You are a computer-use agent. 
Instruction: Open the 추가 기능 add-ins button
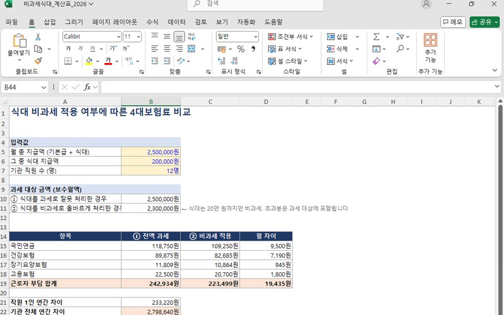430,49
